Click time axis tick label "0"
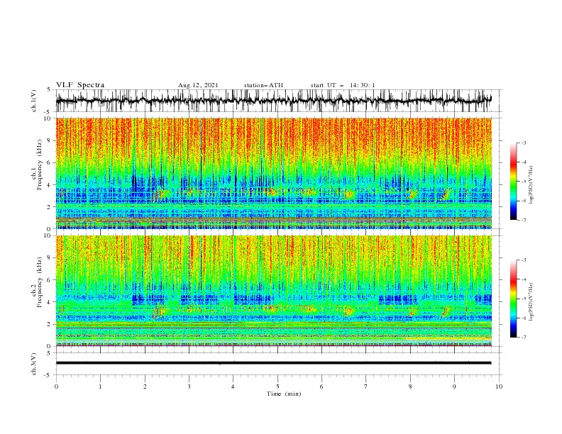The width and height of the screenshot is (562, 434). tap(56, 386)
